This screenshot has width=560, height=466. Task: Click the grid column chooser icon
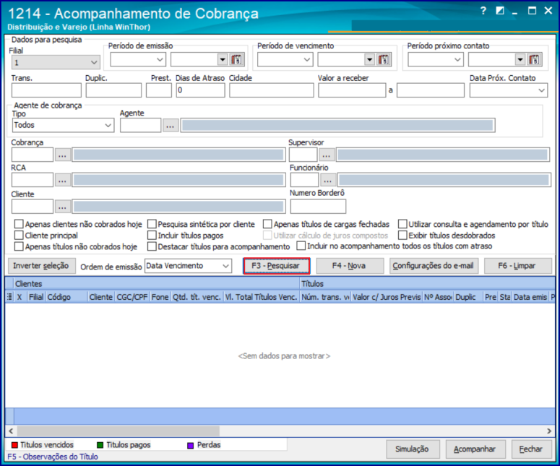(x=9, y=297)
